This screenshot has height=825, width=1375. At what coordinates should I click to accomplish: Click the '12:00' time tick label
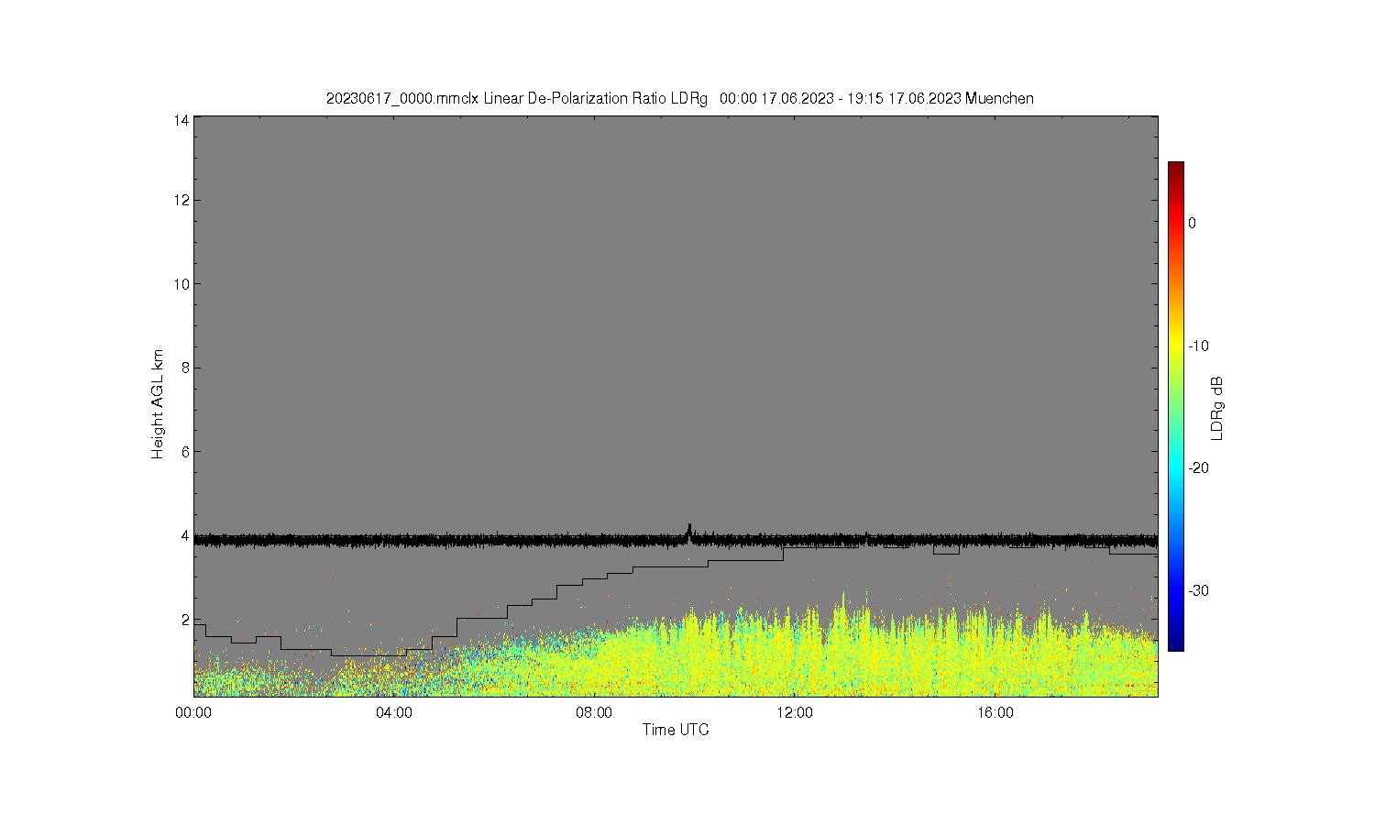[795, 713]
